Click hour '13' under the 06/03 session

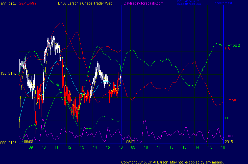[82, 147]
